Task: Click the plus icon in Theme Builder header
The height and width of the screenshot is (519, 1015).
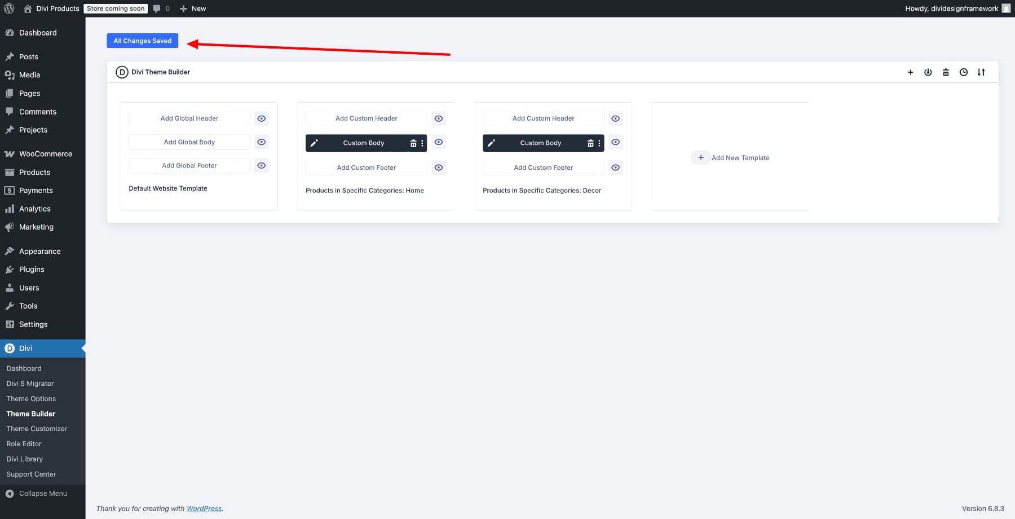Action: [x=910, y=72]
